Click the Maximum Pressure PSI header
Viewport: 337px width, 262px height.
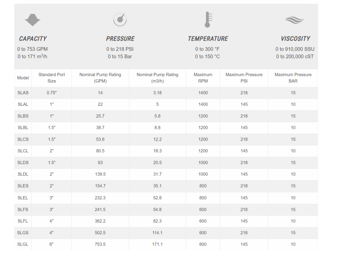tap(244, 78)
